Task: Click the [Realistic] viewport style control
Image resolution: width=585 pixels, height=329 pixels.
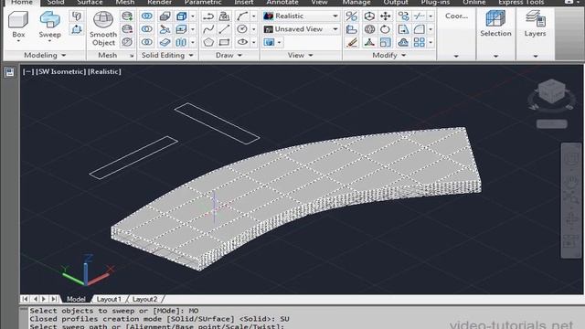Action: tap(104, 71)
